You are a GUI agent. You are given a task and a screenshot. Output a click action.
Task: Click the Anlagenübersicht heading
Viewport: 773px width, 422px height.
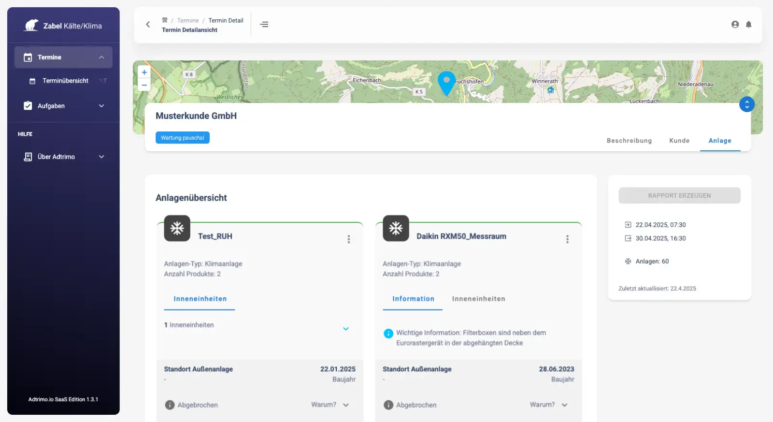191,198
